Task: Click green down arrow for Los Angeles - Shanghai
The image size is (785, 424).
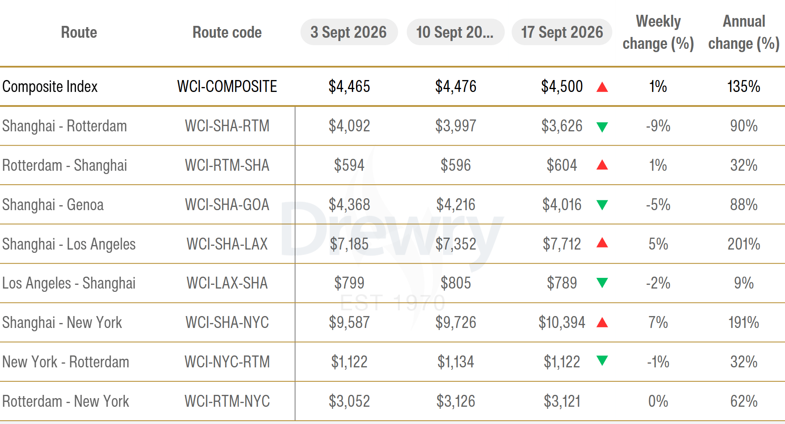Action: 602,283
